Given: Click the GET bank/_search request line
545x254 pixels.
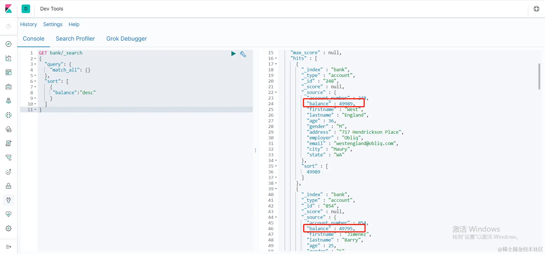Looking at the screenshot, I should coord(60,53).
